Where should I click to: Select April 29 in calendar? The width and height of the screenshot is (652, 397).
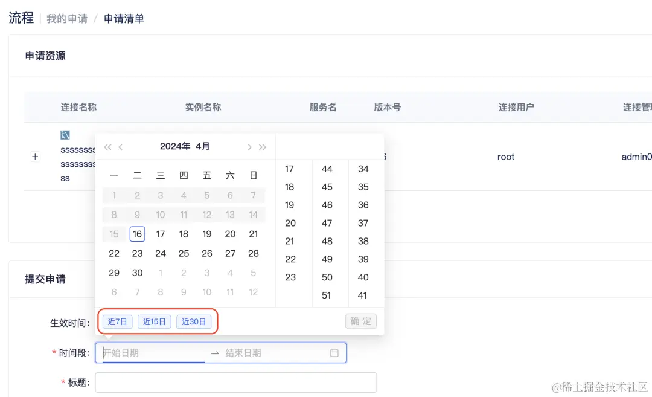point(114,273)
